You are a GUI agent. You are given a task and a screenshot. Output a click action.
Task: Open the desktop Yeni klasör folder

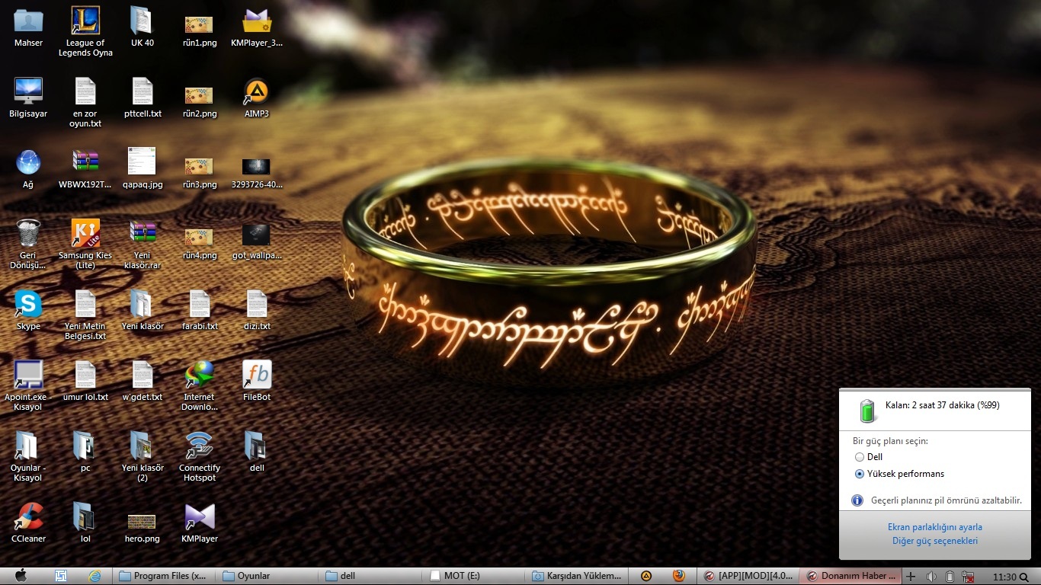(x=143, y=311)
